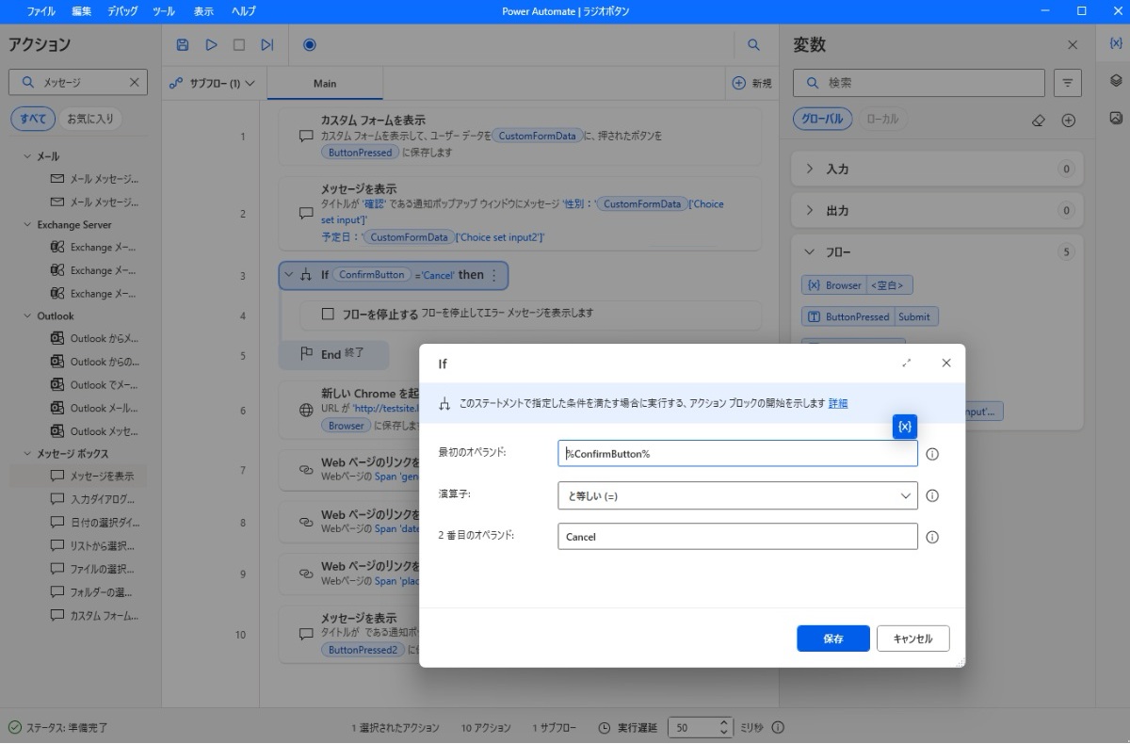
Task: Switch to the Main subflow tab
Action: click(x=325, y=83)
